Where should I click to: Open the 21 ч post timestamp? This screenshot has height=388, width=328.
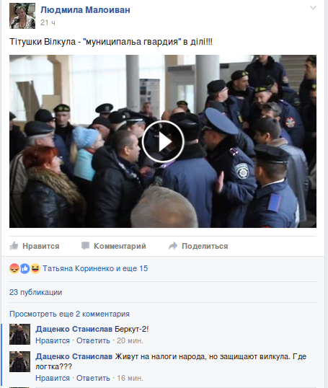coord(48,22)
